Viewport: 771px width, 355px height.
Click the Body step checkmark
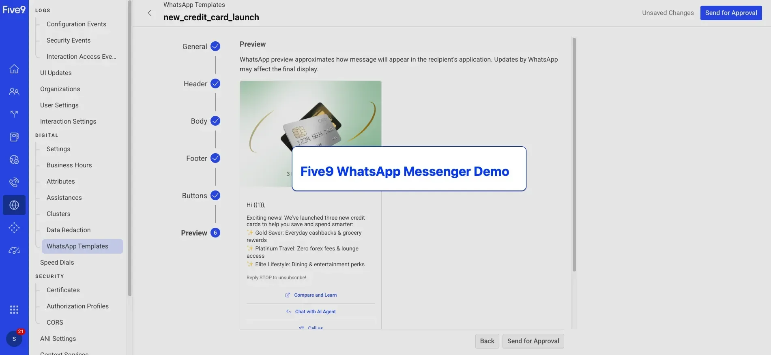point(215,121)
